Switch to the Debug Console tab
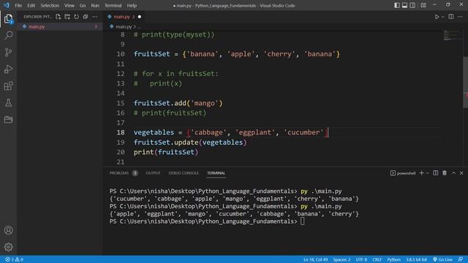 184,173
